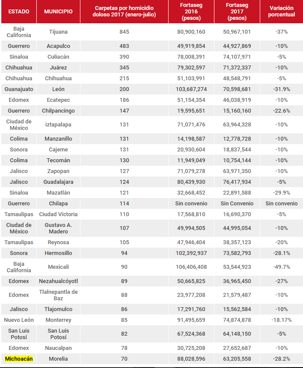This screenshot has height=368, width=303.
Task: Click León's 103,687,274 Fortaseg 2016 value
Action: click(x=191, y=89)
